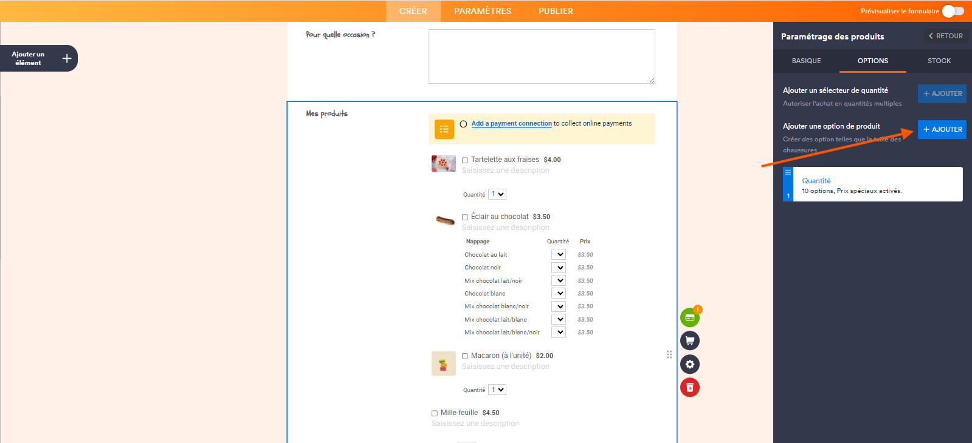This screenshot has width=972, height=443.
Task: Open the OPTIONS tab
Action: (x=873, y=61)
